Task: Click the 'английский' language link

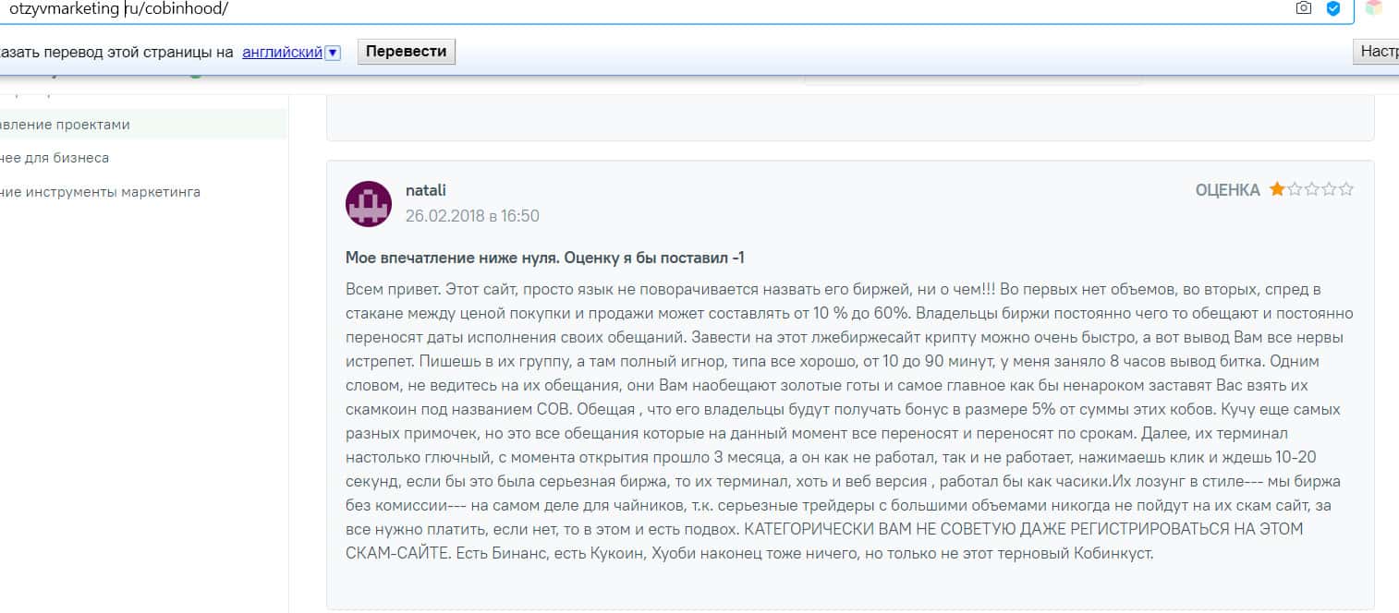Action: [x=282, y=53]
